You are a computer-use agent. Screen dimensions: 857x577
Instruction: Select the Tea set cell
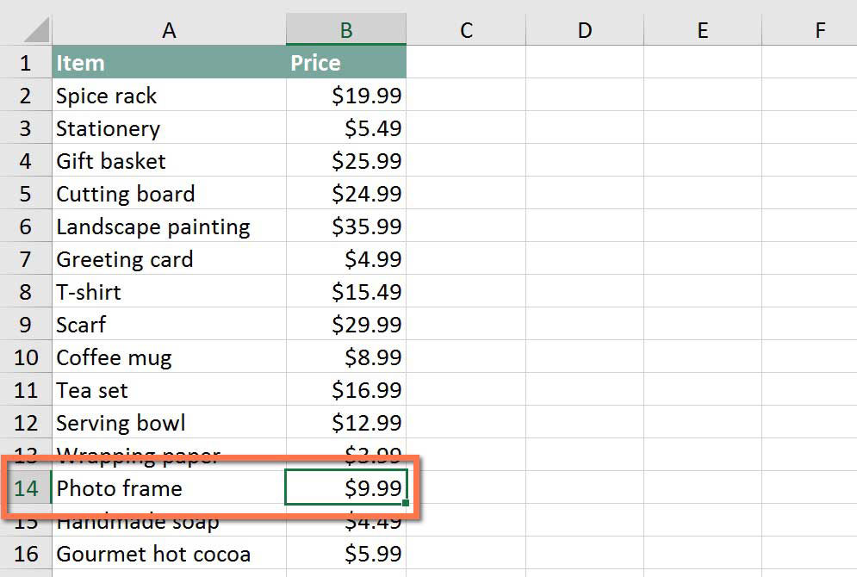[x=169, y=390]
